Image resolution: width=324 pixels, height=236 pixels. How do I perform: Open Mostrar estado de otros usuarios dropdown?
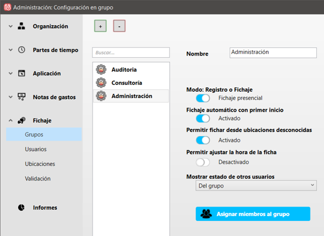pos(256,186)
